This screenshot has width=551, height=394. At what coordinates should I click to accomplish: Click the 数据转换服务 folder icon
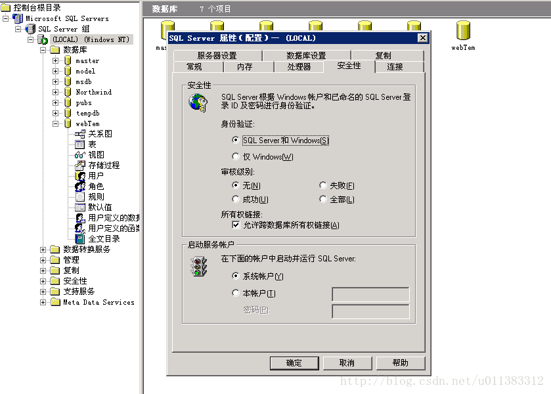(55, 250)
